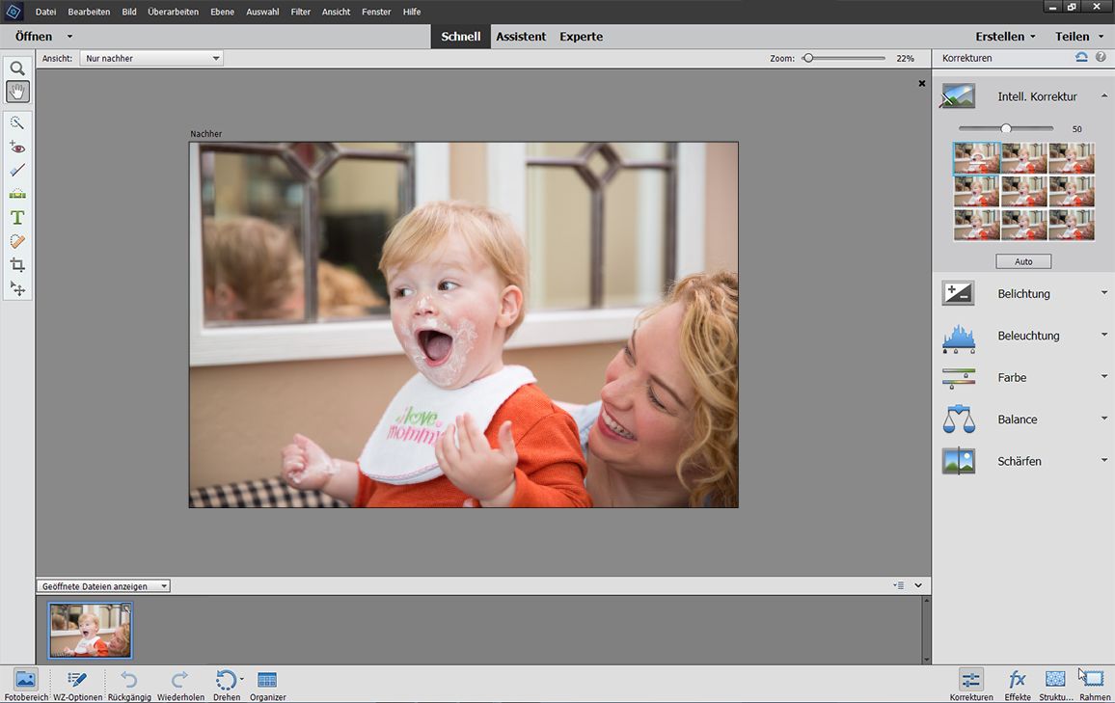
Task: Select the Crop tool
Action: 17,265
